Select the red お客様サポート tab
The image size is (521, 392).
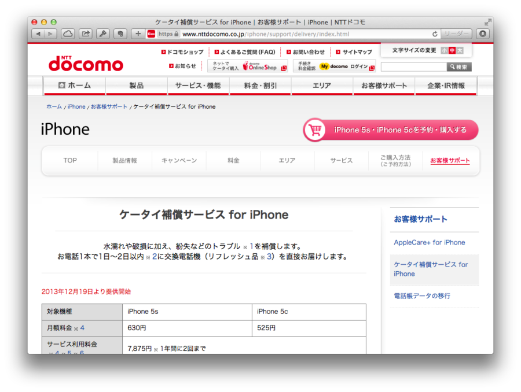tap(450, 161)
